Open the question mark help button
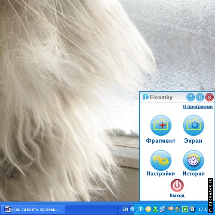This screenshot has height=215, width=215. coord(190,97)
